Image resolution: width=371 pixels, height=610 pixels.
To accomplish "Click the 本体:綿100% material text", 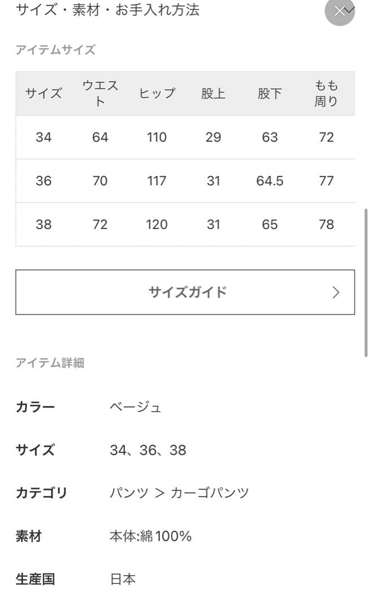I will click(151, 536).
